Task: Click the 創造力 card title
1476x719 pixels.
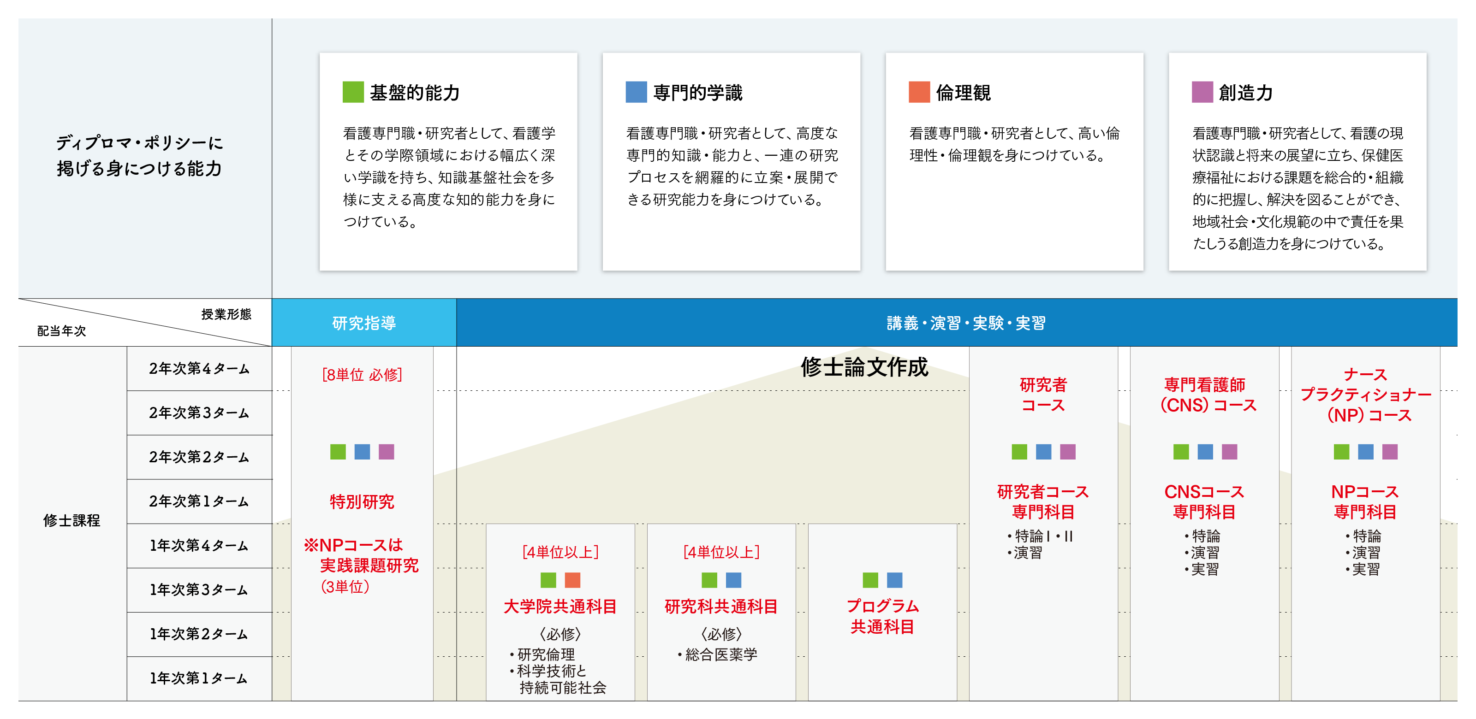Action: (1246, 93)
